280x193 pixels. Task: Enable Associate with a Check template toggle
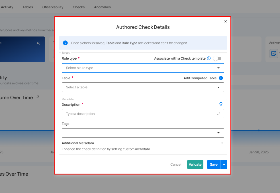[x=217, y=58]
